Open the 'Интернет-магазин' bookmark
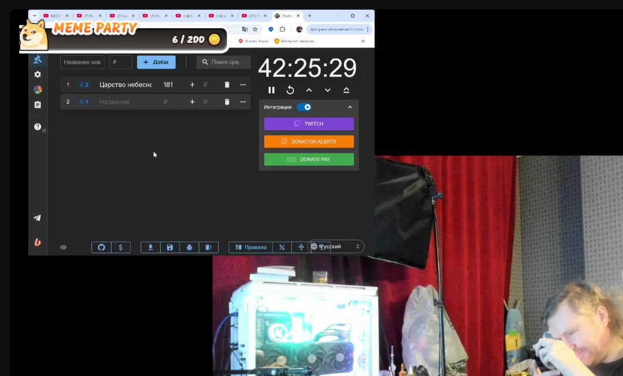 [x=295, y=41]
